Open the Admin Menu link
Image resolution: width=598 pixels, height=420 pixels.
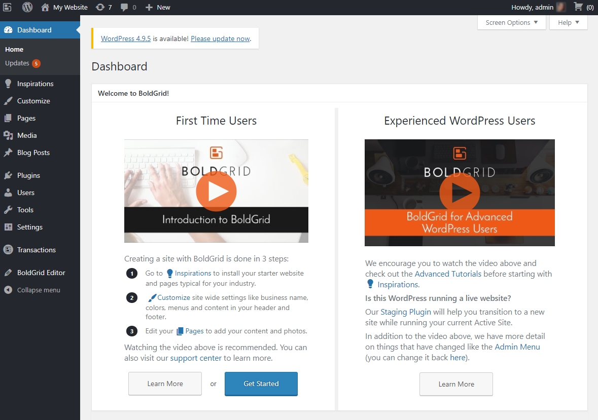tap(517, 347)
